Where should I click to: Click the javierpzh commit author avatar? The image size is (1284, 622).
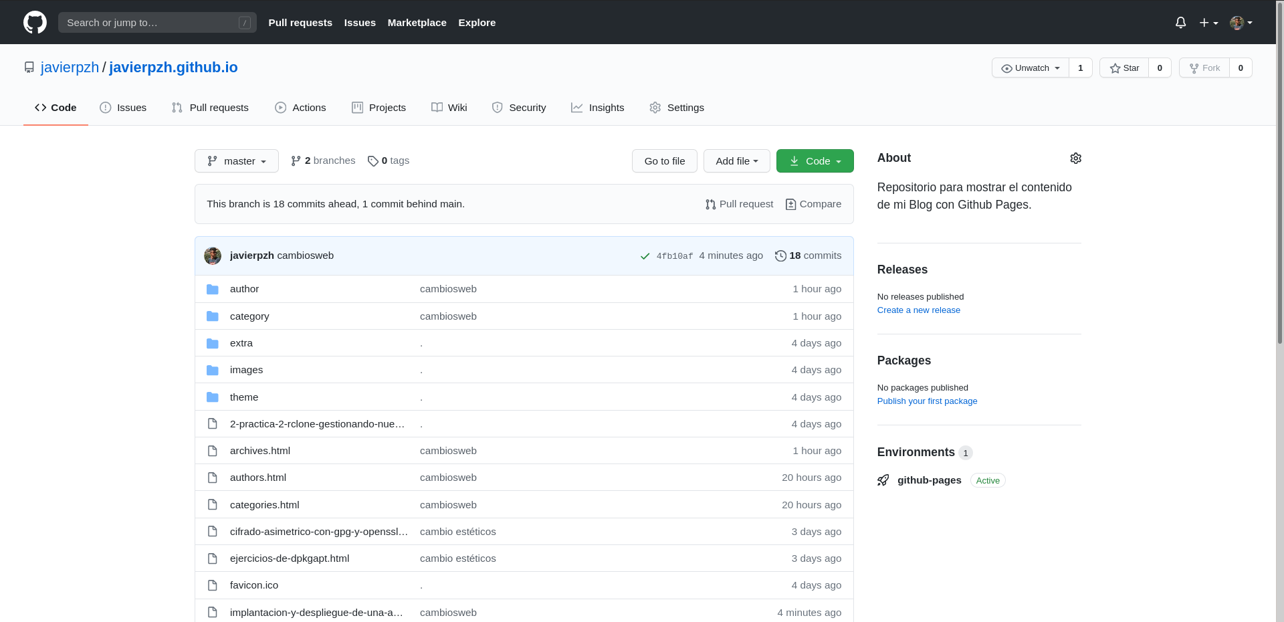tap(213, 255)
